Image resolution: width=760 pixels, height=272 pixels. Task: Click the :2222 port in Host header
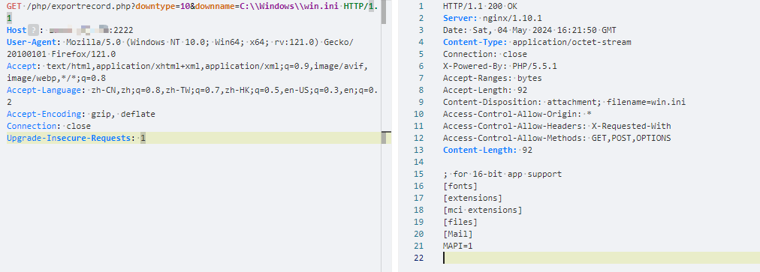pyautogui.click(x=121, y=30)
